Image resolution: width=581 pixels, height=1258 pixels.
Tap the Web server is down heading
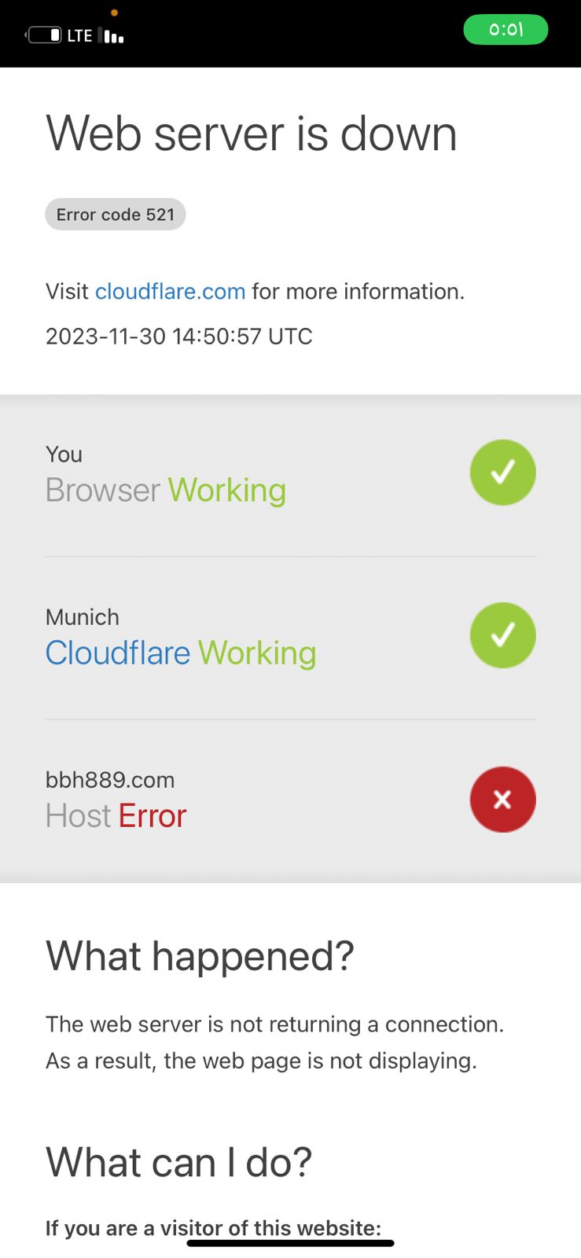point(252,133)
